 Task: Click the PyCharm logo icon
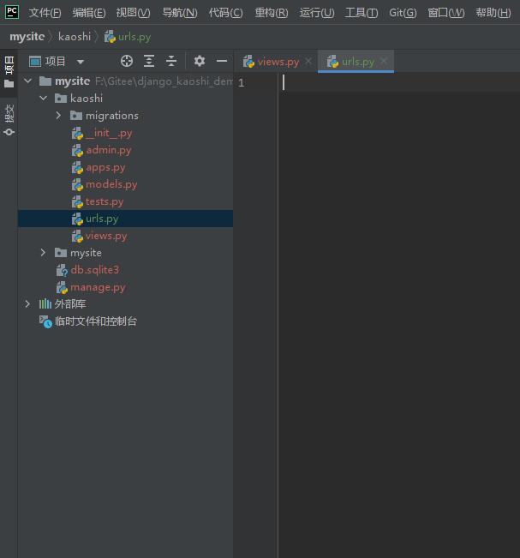click(x=12, y=12)
